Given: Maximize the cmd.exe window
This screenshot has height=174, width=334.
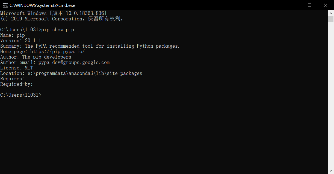Looking at the screenshot, I should coord(309,5).
